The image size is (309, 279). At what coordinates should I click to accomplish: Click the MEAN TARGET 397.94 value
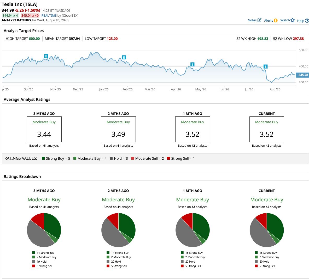click(74, 39)
